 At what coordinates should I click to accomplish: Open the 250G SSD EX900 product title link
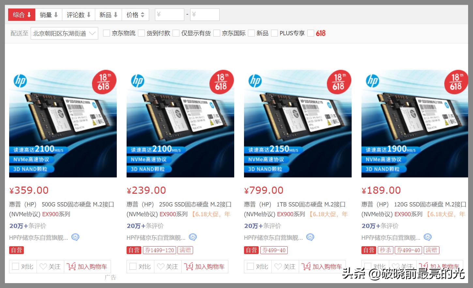pos(179,209)
